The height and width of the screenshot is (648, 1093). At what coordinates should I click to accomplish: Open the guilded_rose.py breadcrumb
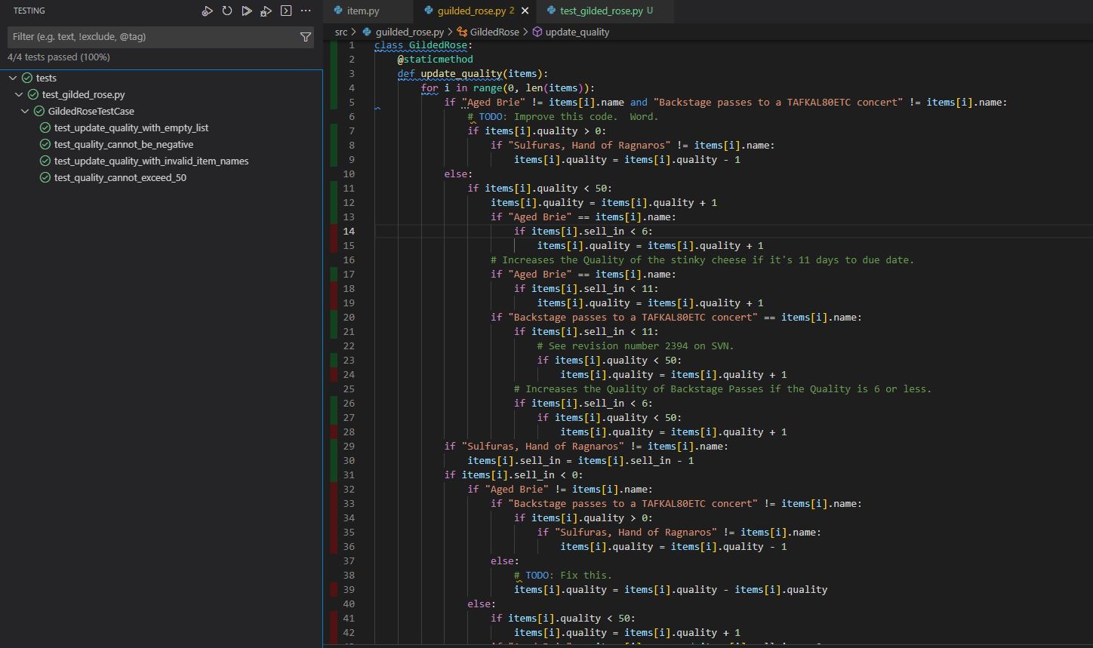coord(410,32)
